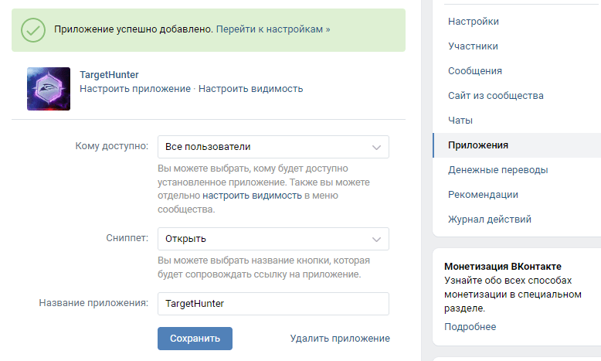Click the Сохранить button
Viewport: 601px width, 361px height.
[x=195, y=339]
